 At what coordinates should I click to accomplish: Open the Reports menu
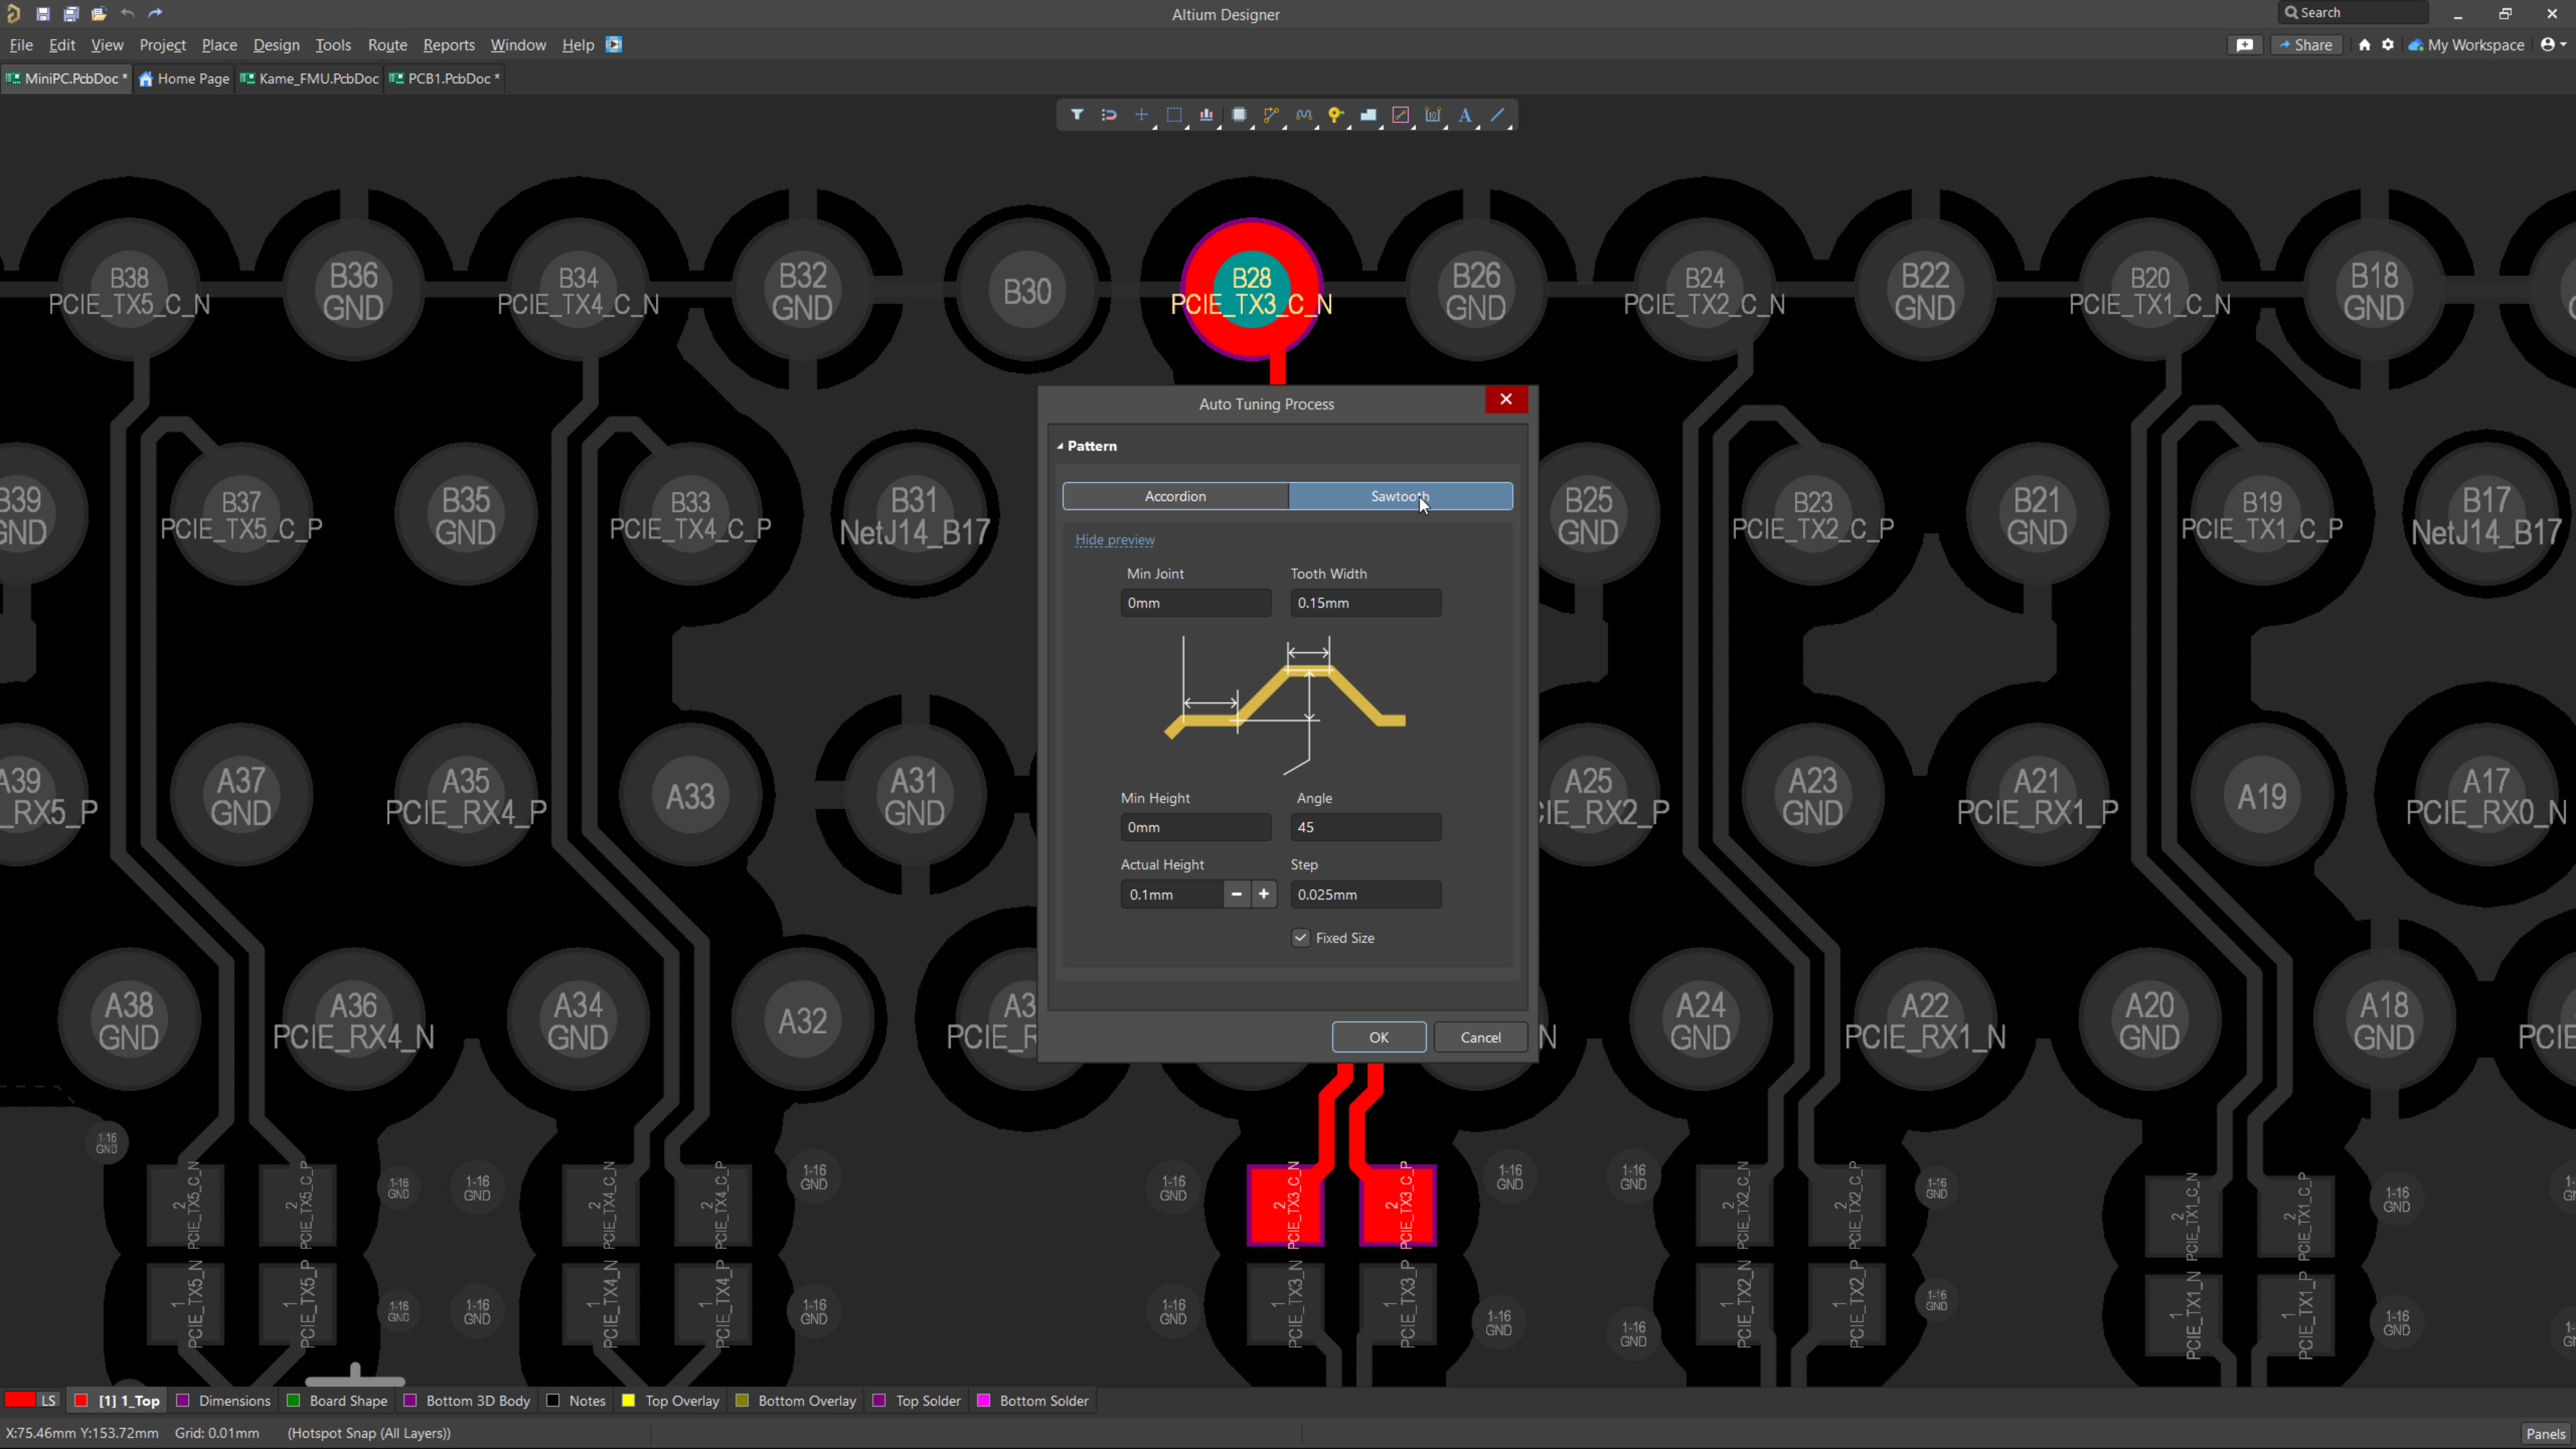449,45
